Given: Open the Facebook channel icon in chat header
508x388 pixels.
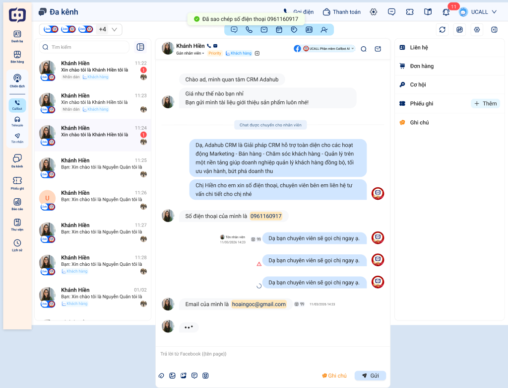Looking at the screenshot, I should click(297, 49).
